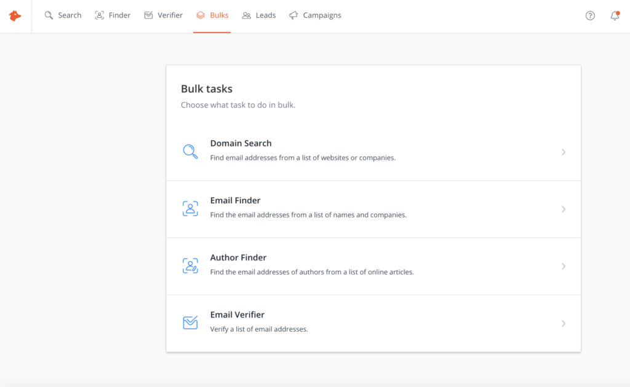This screenshot has height=387, width=630.
Task: Click the Hunter fox logo
Action: pyautogui.click(x=14, y=15)
